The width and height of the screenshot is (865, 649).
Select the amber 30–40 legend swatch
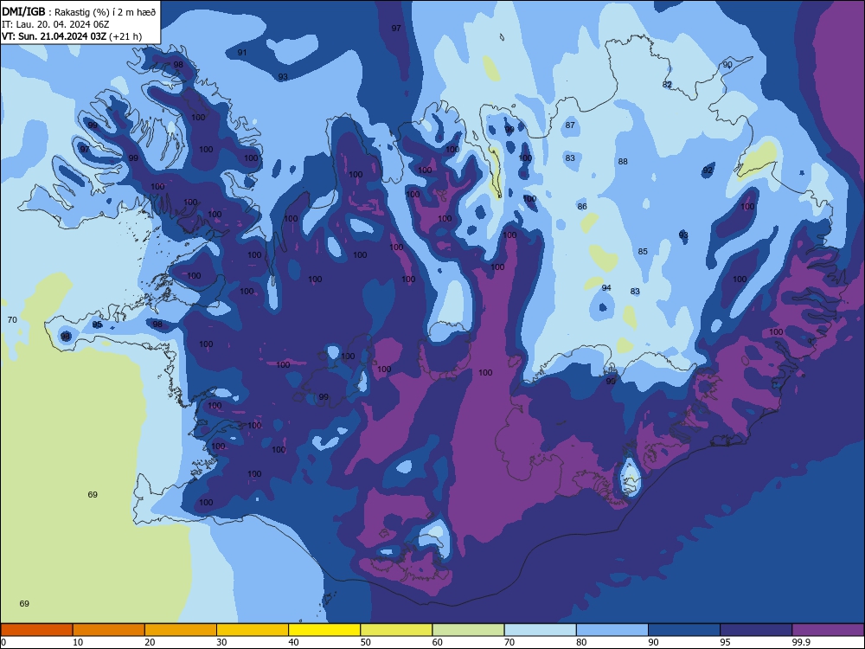click(253, 630)
